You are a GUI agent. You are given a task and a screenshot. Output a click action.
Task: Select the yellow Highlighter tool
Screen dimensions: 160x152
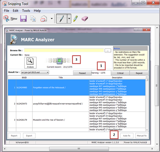click(76, 19)
